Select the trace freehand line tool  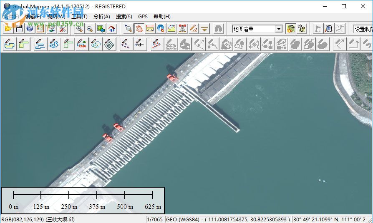[54, 44]
